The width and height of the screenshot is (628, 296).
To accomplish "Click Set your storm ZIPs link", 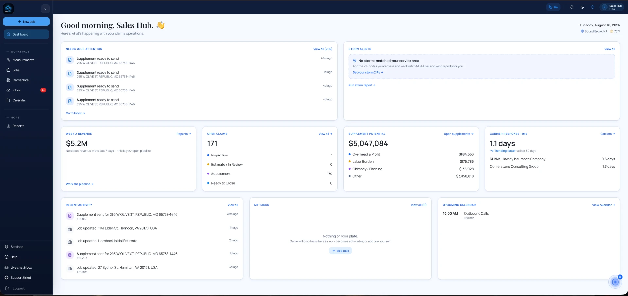I will click(368, 73).
